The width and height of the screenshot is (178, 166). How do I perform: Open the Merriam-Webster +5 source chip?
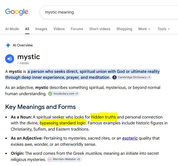64,159
